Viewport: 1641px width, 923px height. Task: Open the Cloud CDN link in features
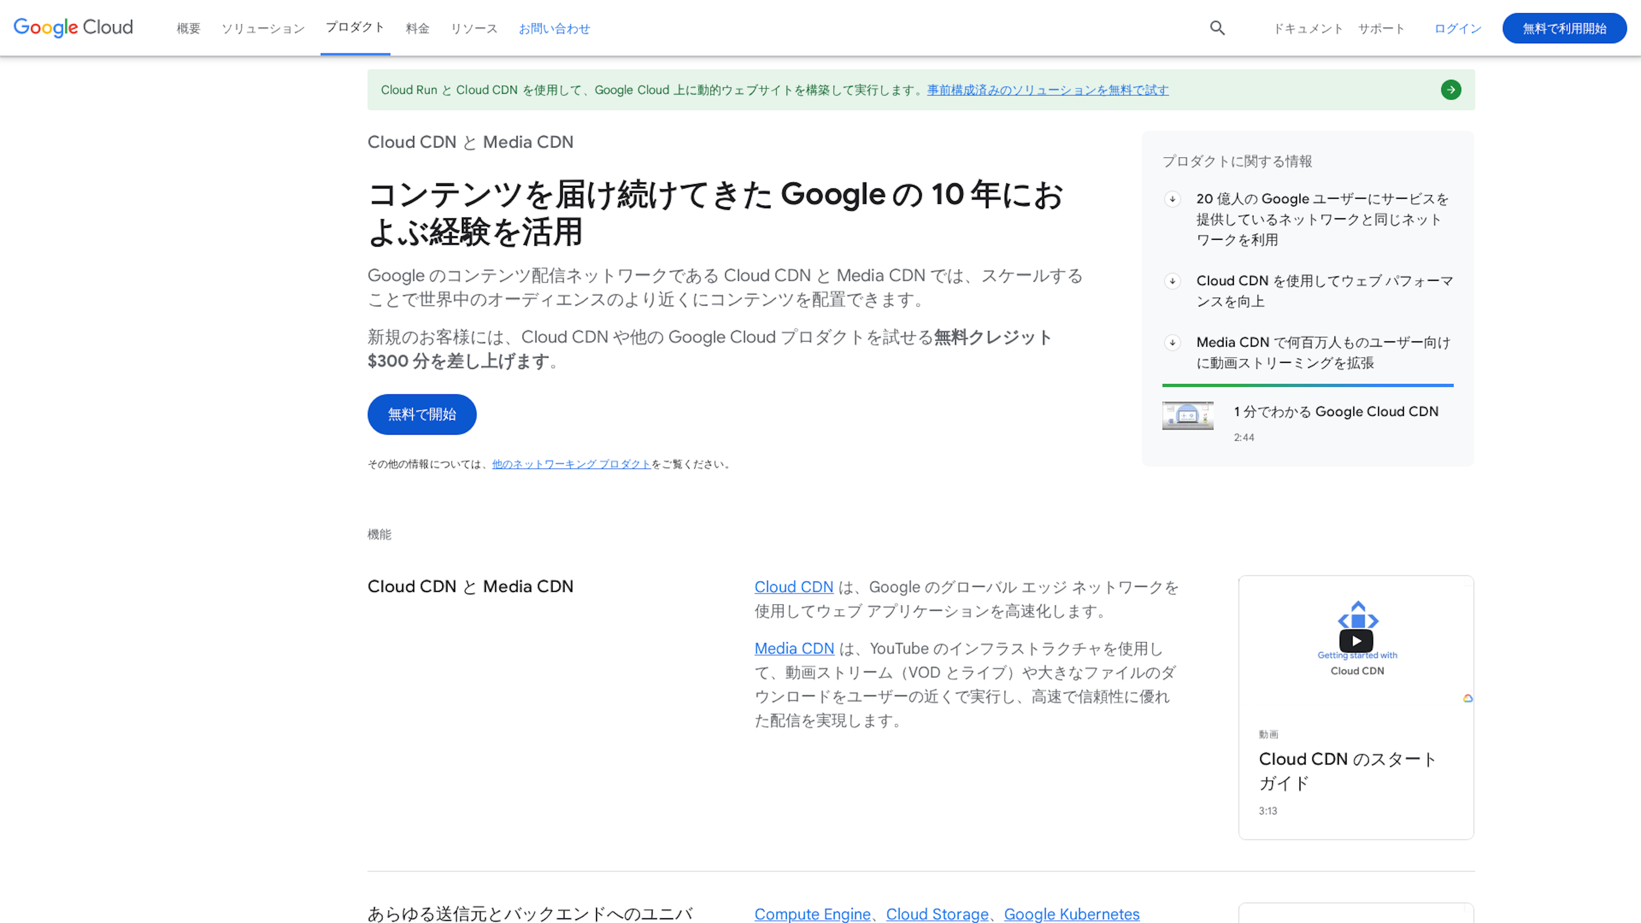(794, 587)
